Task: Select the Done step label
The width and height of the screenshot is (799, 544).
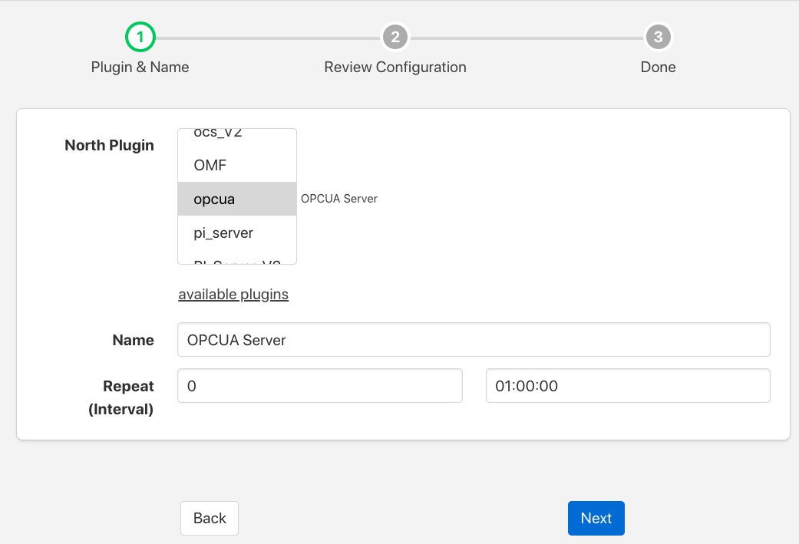Action: (658, 68)
